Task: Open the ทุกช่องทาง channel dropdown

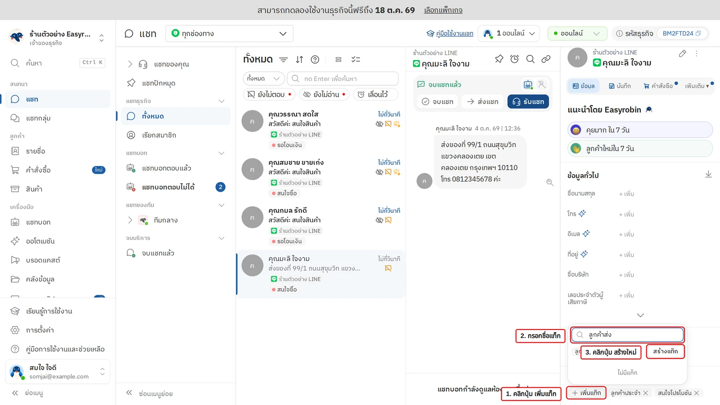Action: click(x=229, y=33)
